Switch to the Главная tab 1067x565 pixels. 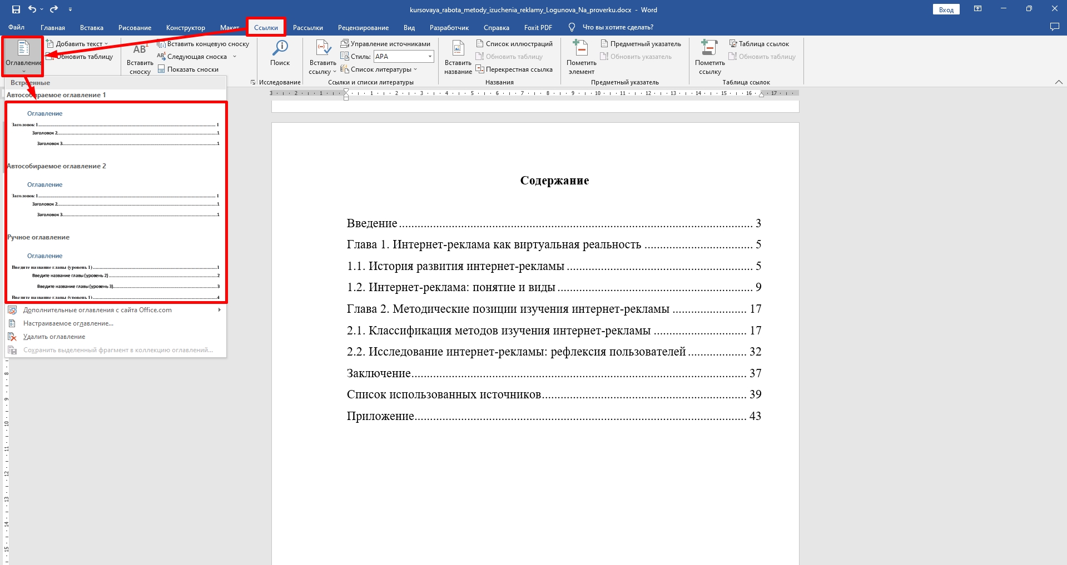click(53, 27)
